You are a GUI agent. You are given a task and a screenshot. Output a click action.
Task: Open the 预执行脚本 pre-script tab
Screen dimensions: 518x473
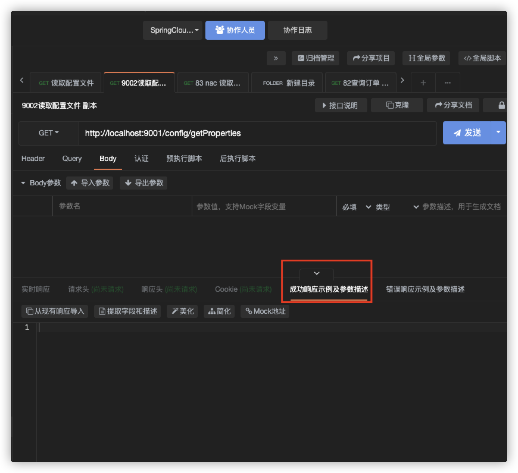point(184,159)
